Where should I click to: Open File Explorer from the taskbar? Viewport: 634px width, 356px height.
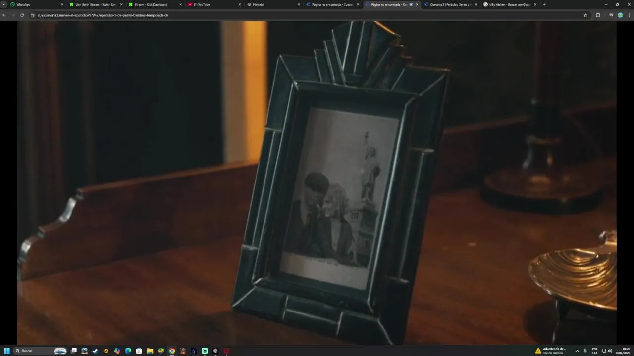[150, 351]
